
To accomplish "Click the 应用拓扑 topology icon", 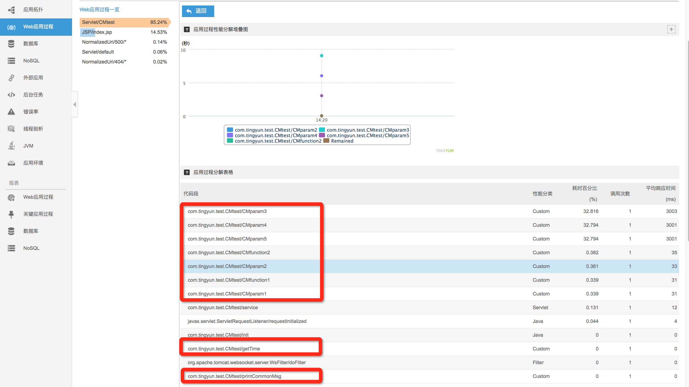I will 11,10.
